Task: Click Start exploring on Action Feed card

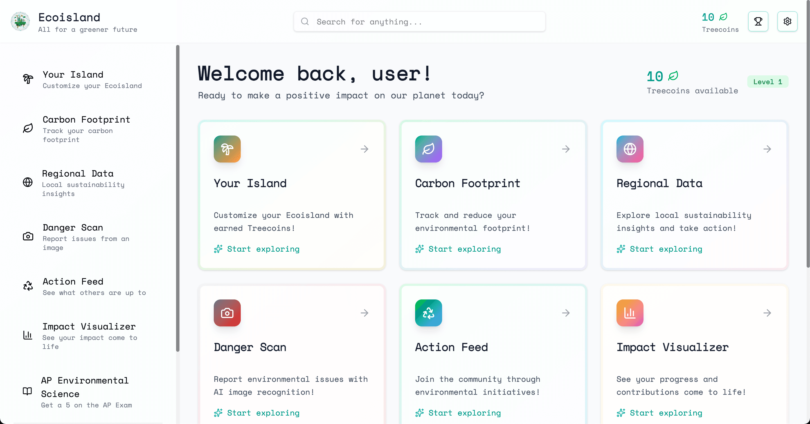Action: click(x=458, y=413)
